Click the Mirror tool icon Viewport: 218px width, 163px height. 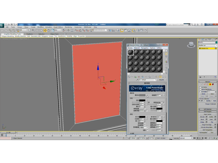click(x=109, y=30)
